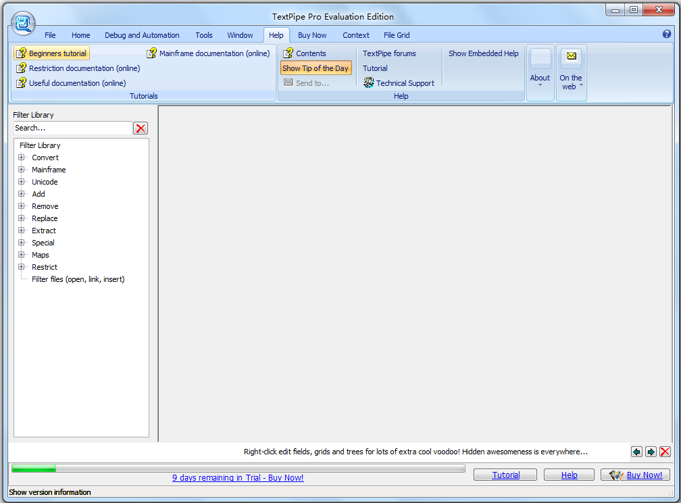The height and width of the screenshot is (503, 681).
Task: Open the File Grid tab
Action: click(397, 35)
